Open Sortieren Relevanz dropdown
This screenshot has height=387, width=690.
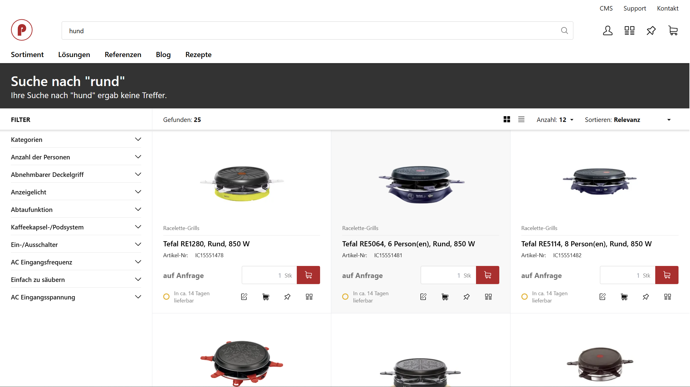coord(628,120)
